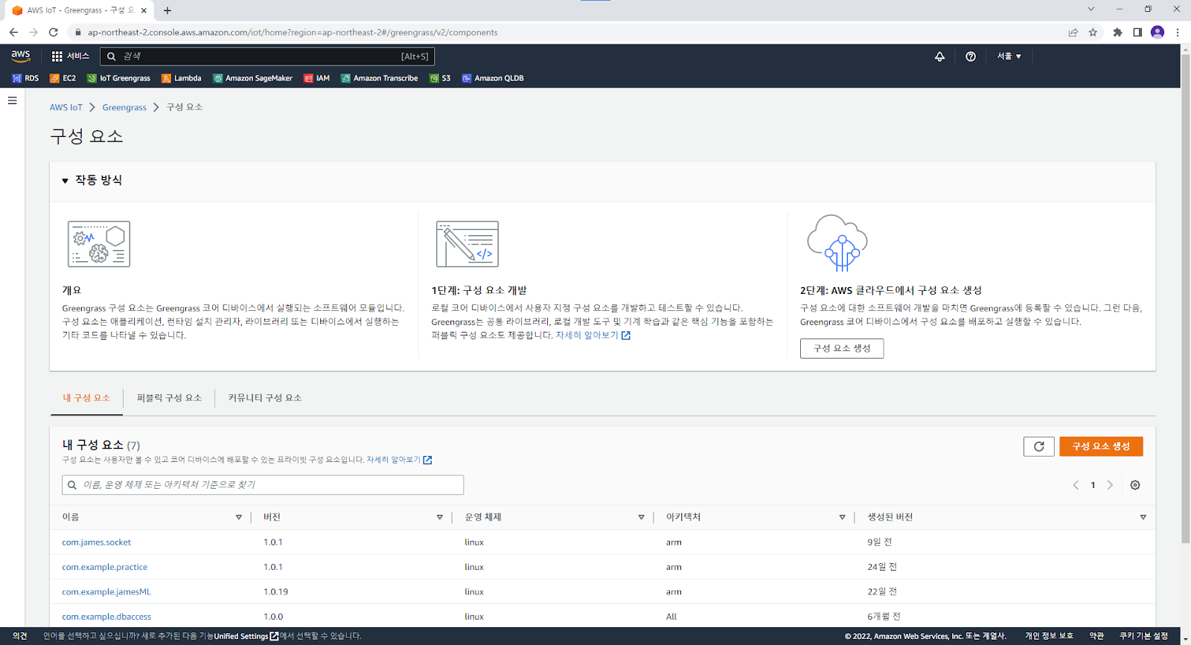
Task: Switch to 내 구성 요소 tab
Action: click(x=86, y=398)
